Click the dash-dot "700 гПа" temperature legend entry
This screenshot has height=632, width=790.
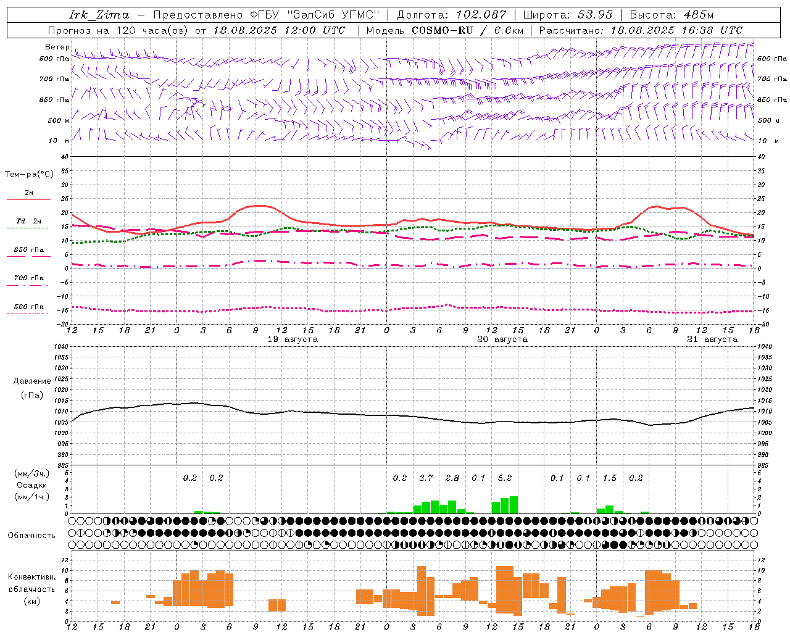(x=28, y=280)
